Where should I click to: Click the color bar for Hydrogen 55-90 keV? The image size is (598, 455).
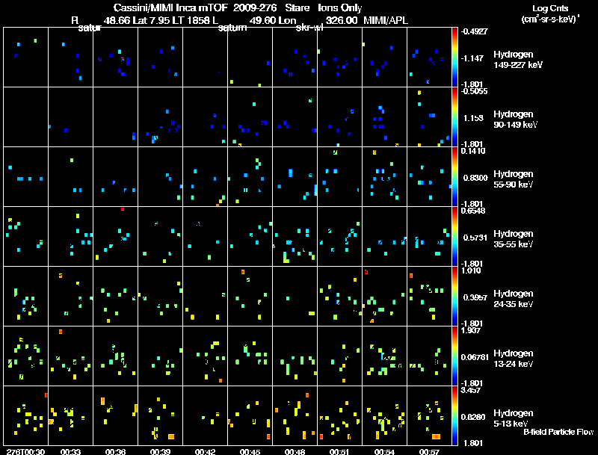(454, 177)
